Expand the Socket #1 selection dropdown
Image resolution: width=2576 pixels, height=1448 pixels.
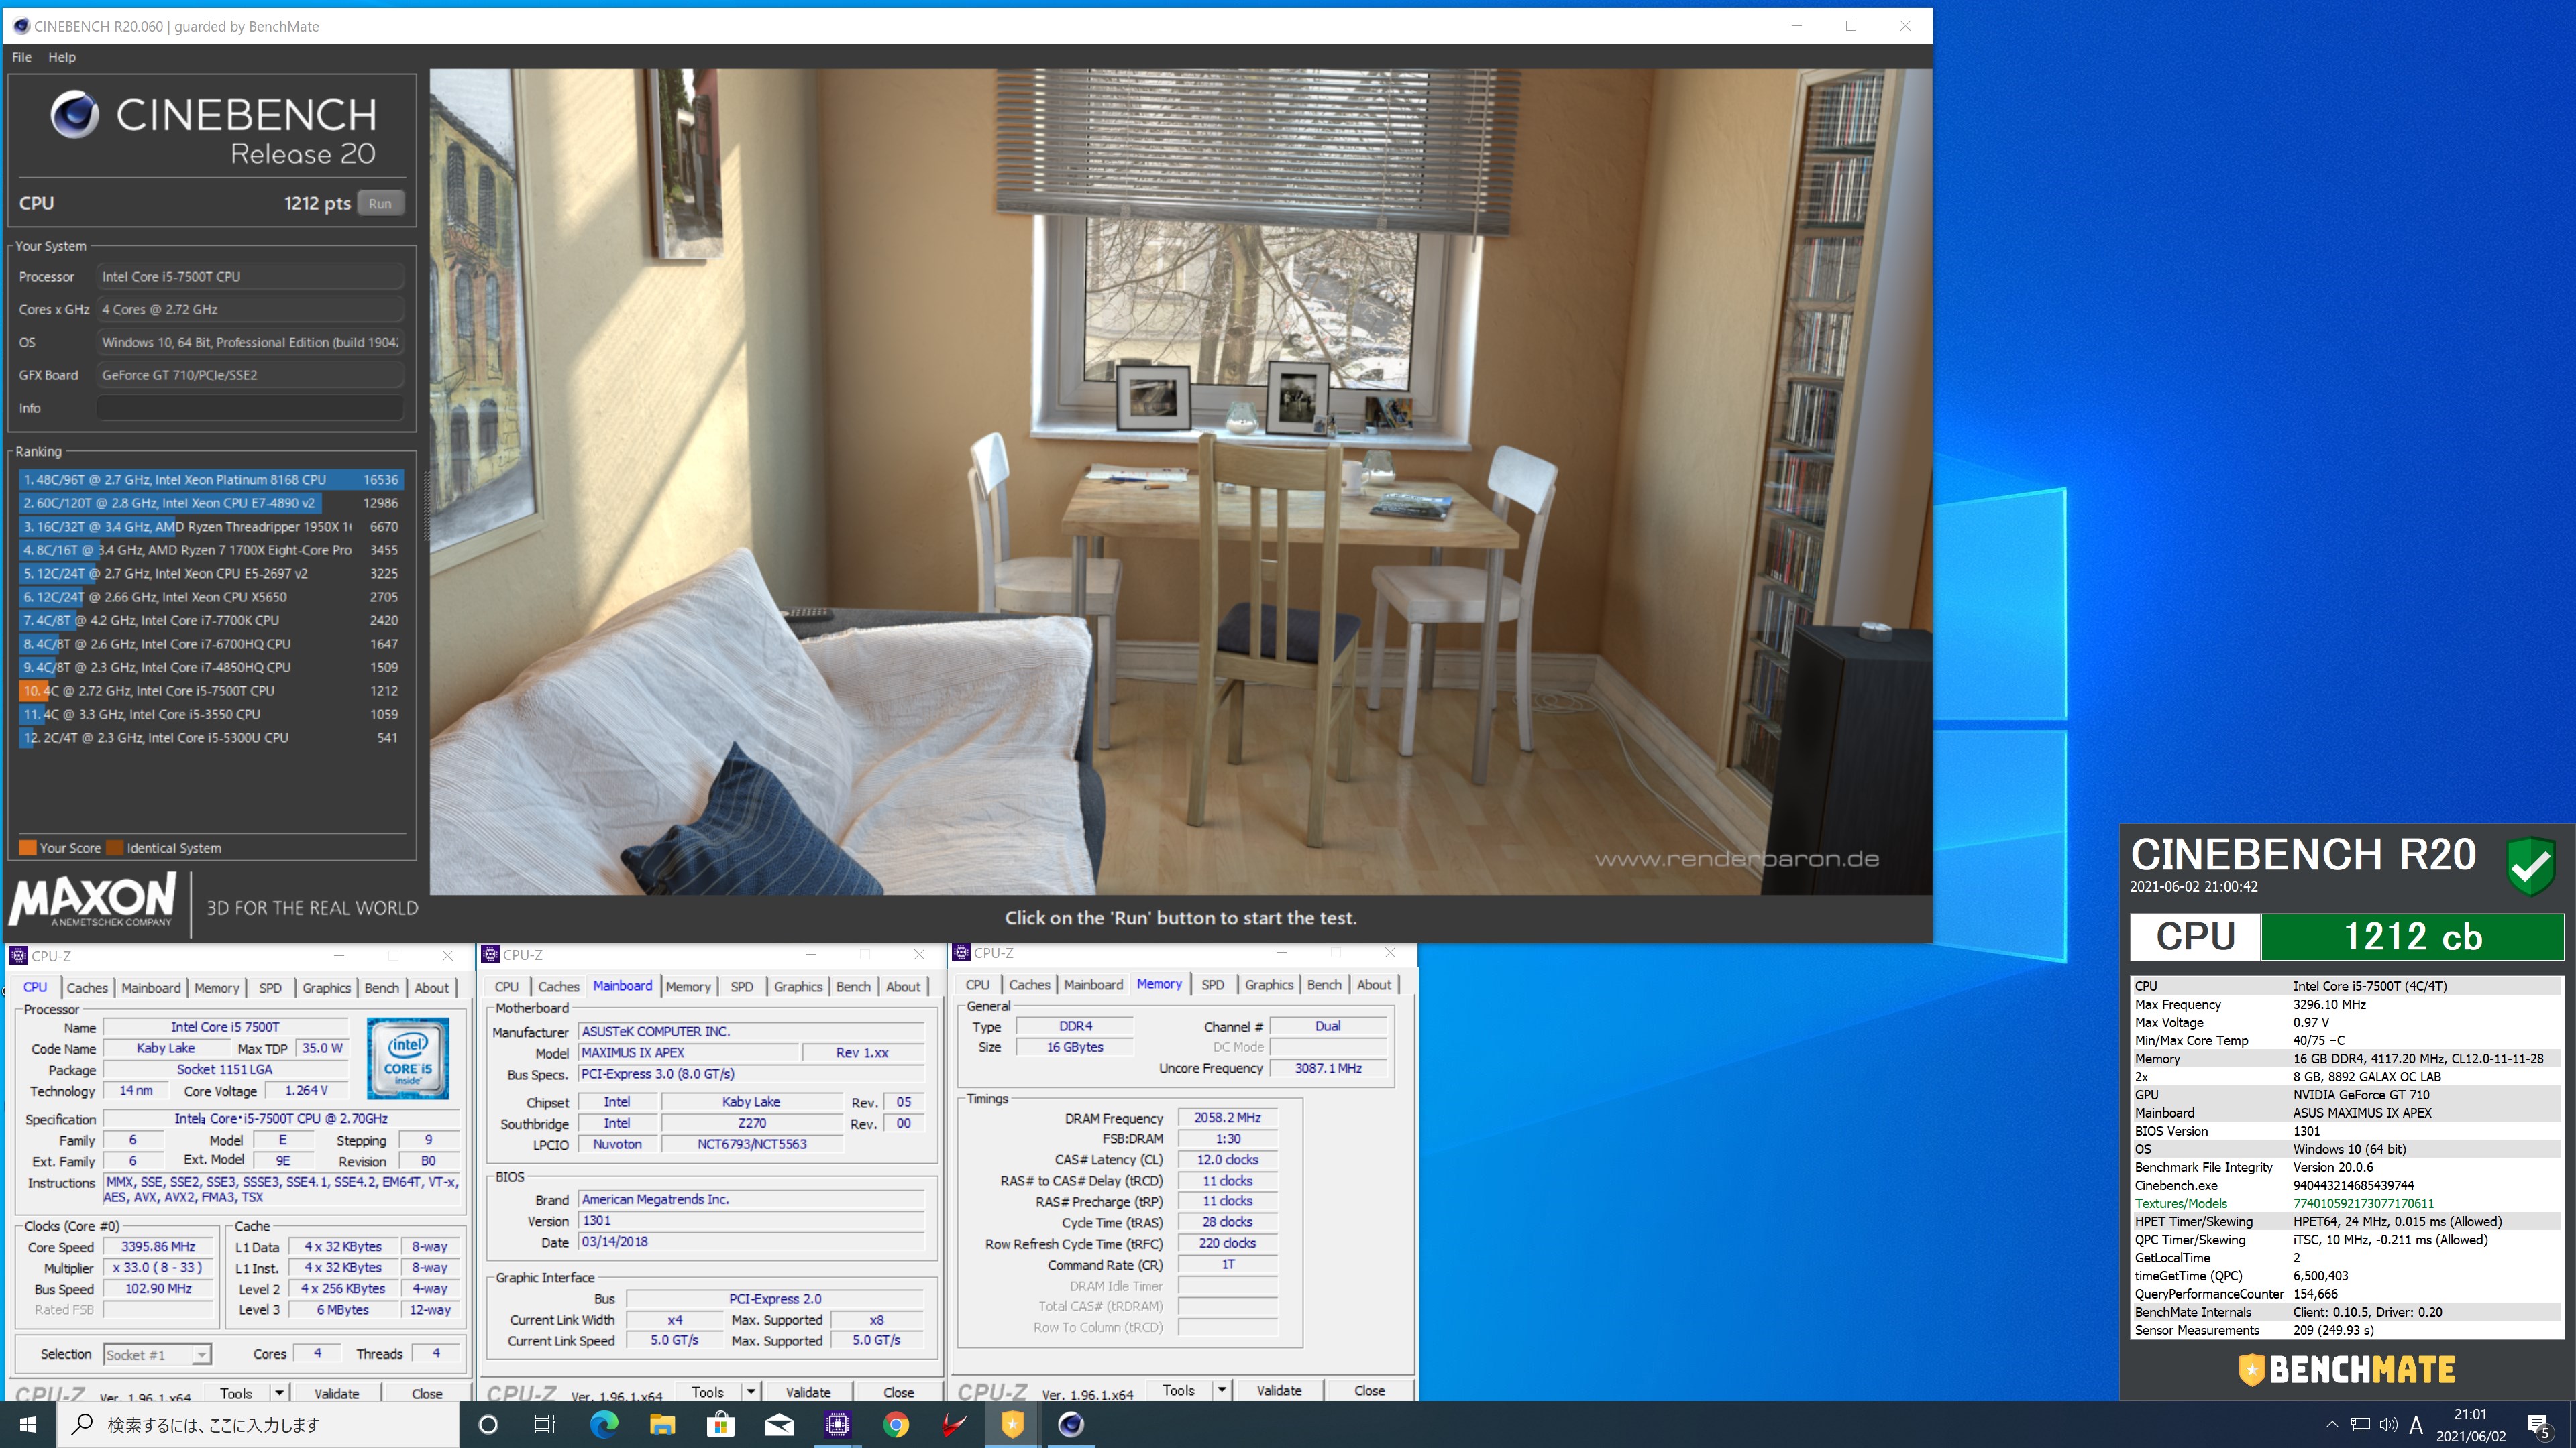(x=201, y=1355)
